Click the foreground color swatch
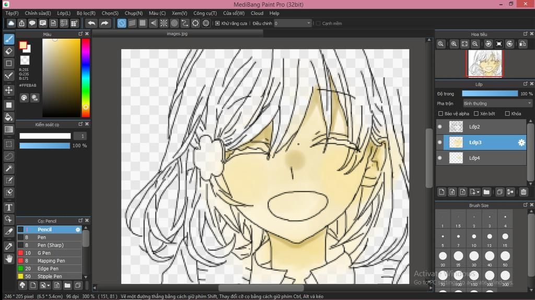535x300 pixels. [23, 45]
